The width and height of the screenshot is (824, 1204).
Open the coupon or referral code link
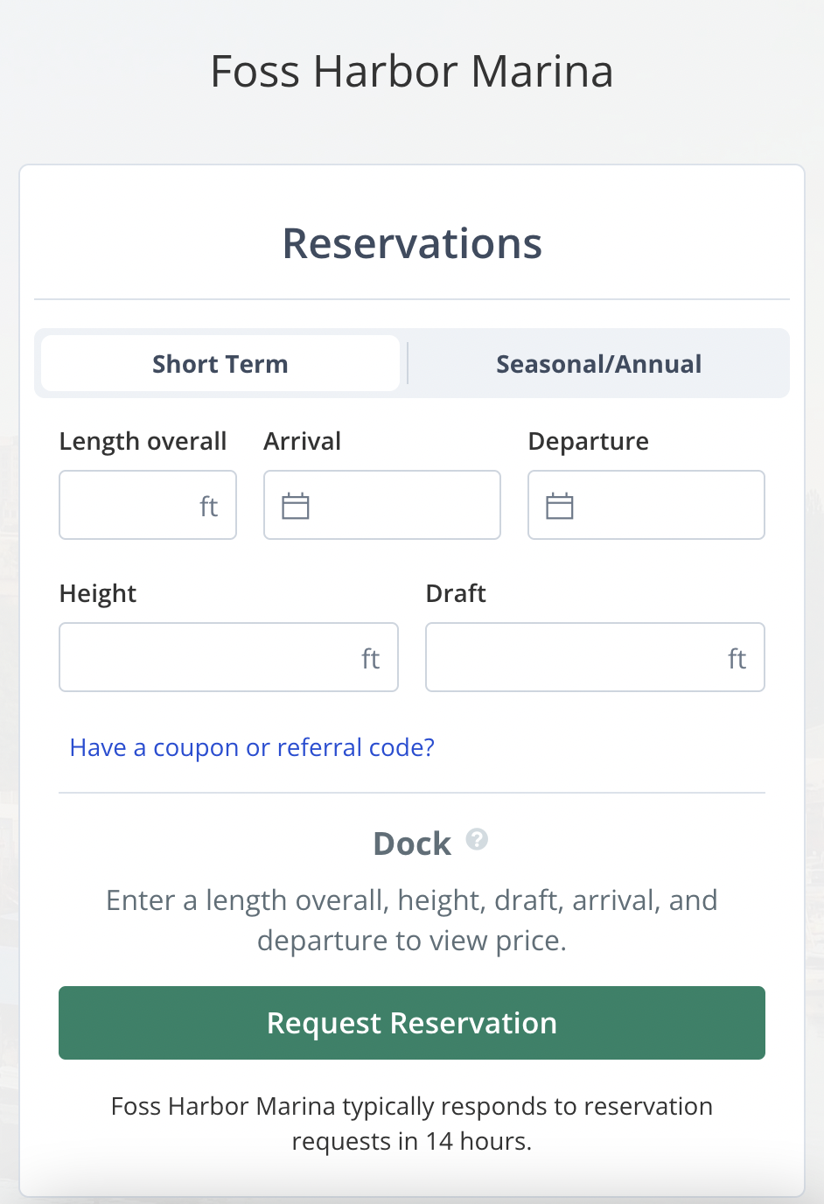click(252, 747)
